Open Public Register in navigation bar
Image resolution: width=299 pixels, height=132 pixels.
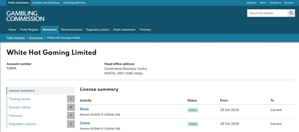click(x=29, y=30)
